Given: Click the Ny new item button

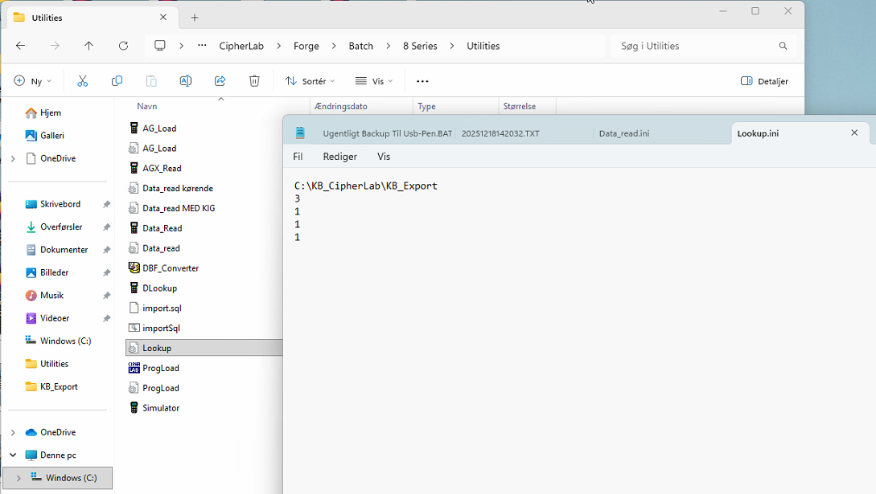Looking at the screenshot, I should coord(32,81).
